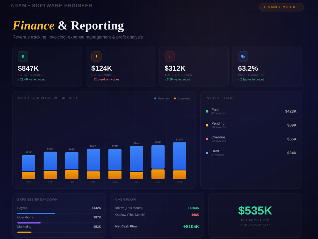The image size is (318, 239).
Task: Click 'ADAM • SOFTWARE ENGINEER' header text
Action: [51, 6]
